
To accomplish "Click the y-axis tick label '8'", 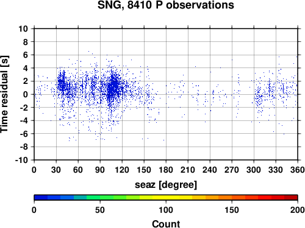I will pos(26,42).
